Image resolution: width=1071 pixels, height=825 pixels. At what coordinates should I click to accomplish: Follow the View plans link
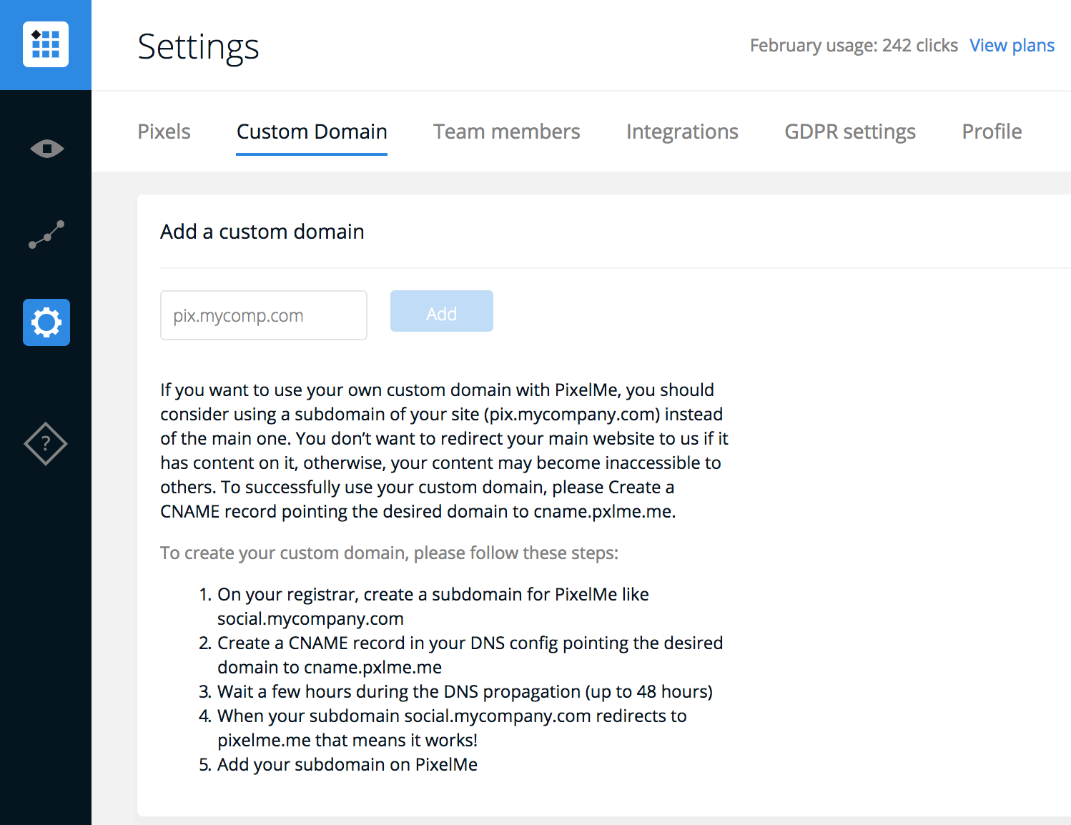[x=1012, y=46]
